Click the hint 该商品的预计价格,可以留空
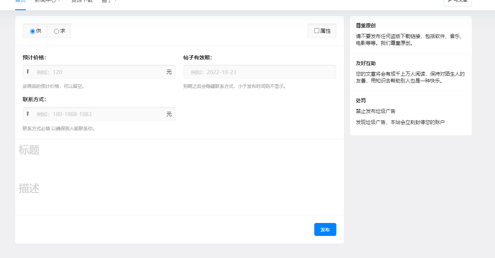 [54, 86]
